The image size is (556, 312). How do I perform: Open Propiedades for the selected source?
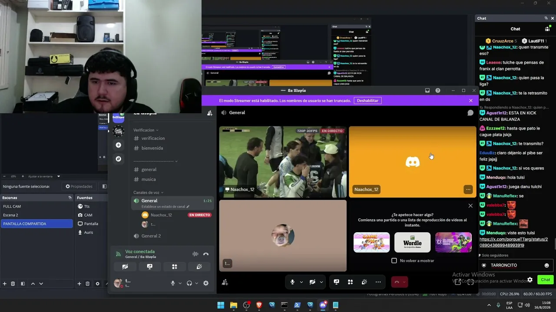point(79,186)
